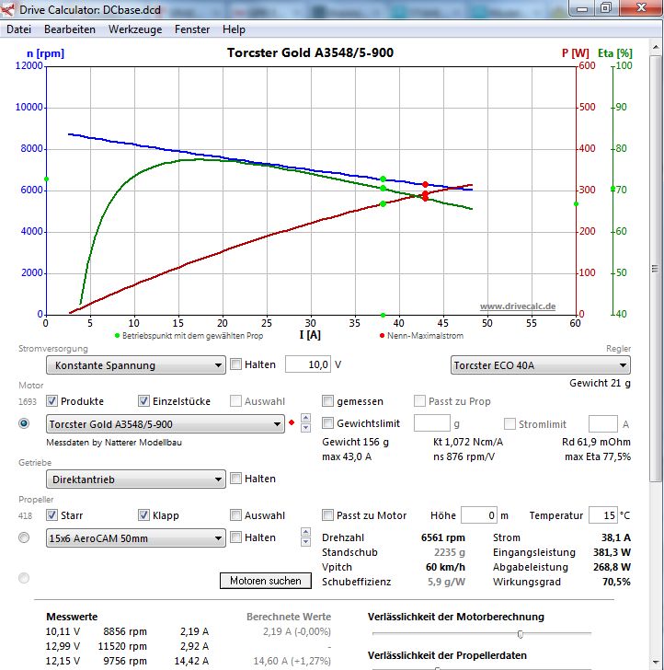This screenshot has height=670, width=664.
Task: Step propeller selection down with arrow
Action: click(x=305, y=542)
